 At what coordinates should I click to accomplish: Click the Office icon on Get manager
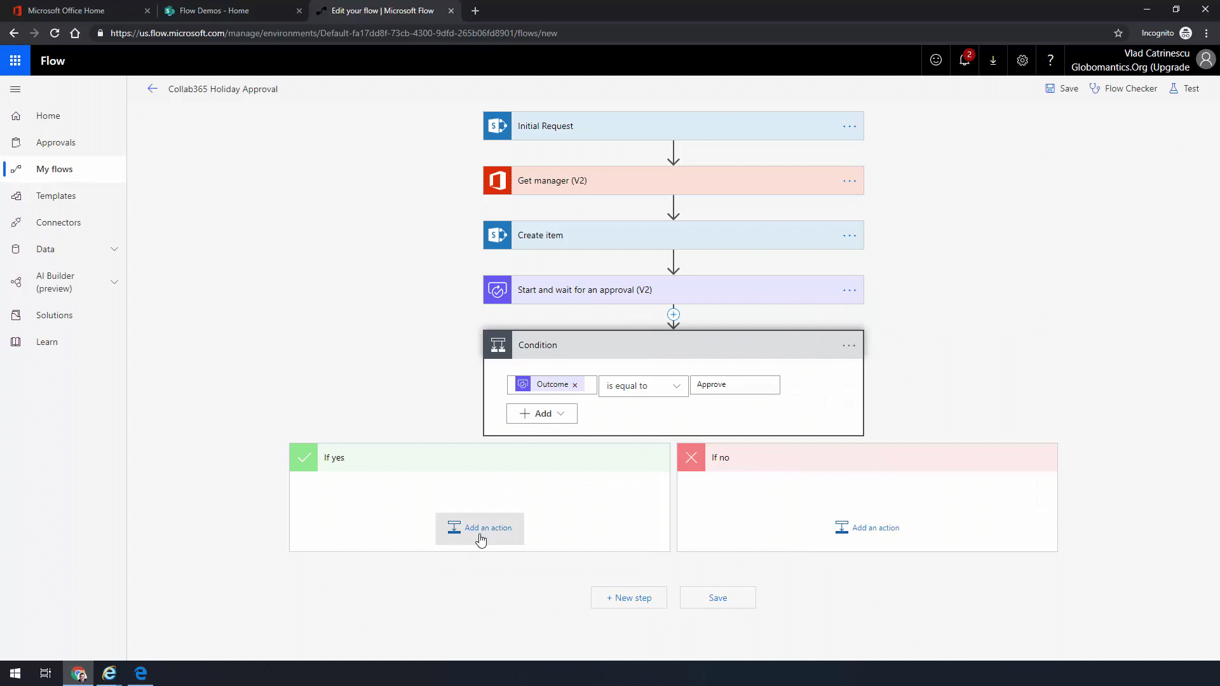[498, 180]
